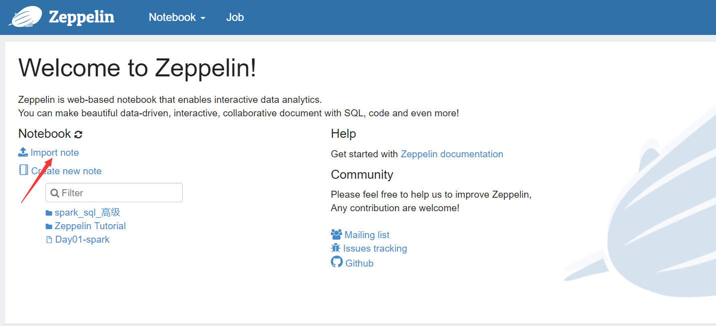Open the Github link

tap(359, 263)
